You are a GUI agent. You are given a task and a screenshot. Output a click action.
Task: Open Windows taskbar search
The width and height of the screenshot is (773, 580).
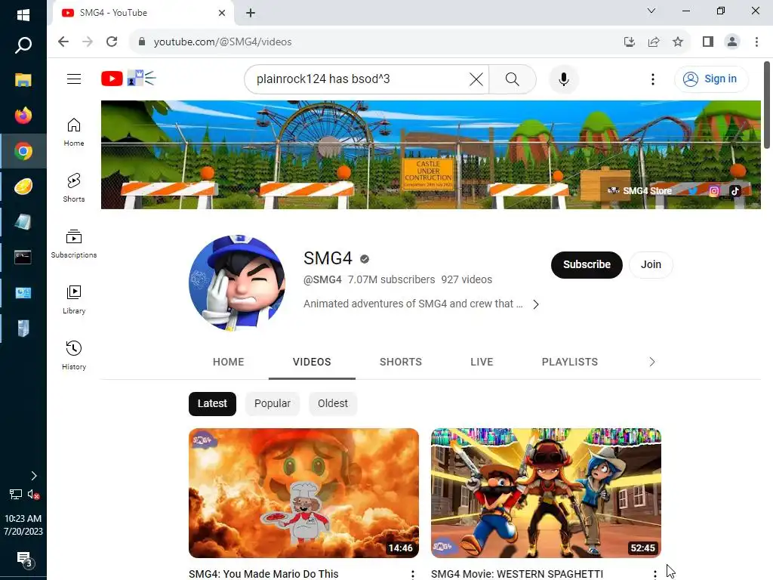(x=23, y=45)
